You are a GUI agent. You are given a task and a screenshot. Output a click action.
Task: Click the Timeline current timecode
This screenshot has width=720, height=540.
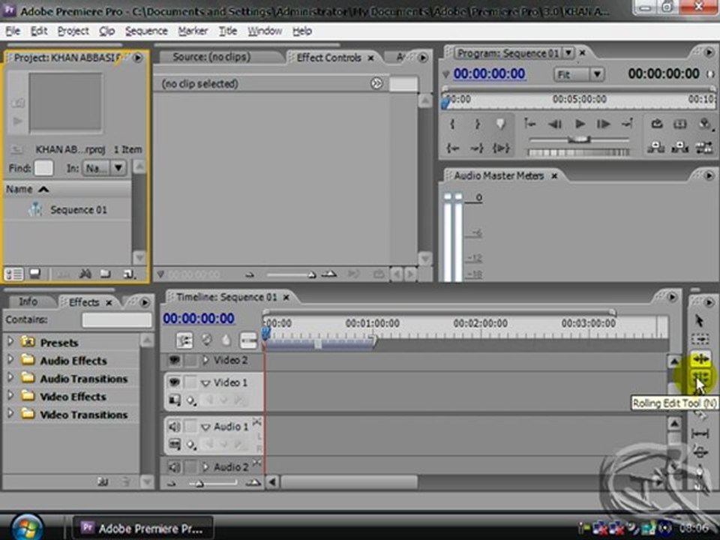(x=199, y=318)
